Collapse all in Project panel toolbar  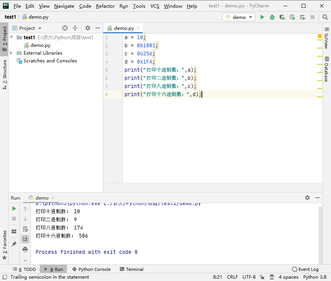(x=75, y=28)
